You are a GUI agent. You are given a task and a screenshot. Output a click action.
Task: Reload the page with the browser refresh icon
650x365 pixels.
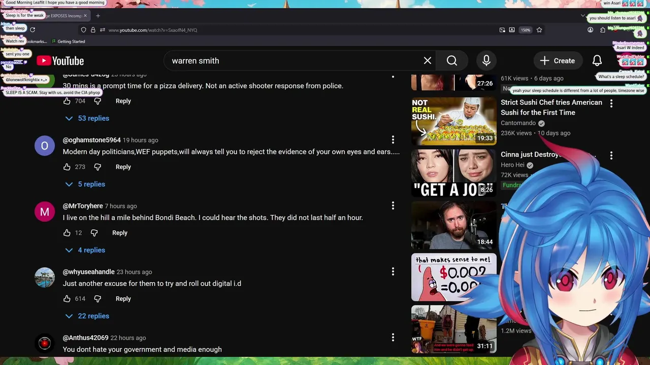[x=32, y=30]
